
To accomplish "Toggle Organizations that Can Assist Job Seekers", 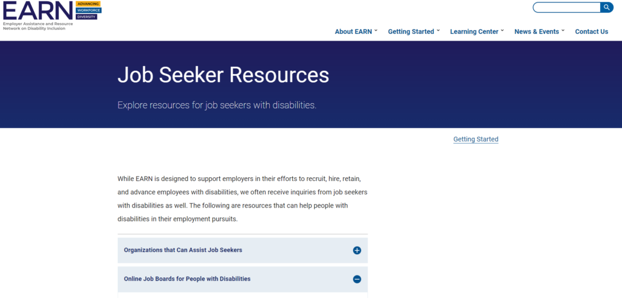I will [243, 251].
